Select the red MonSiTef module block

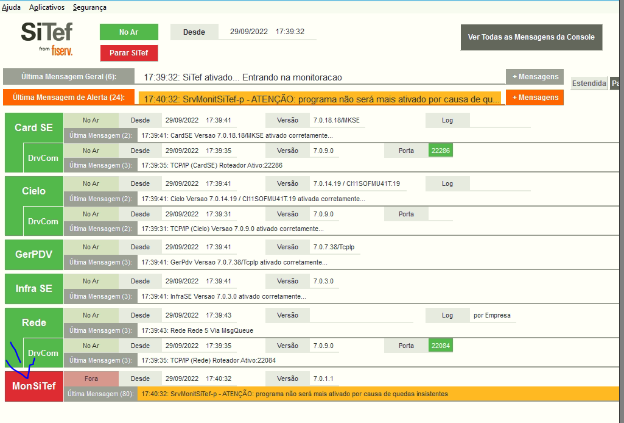pos(34,386)
